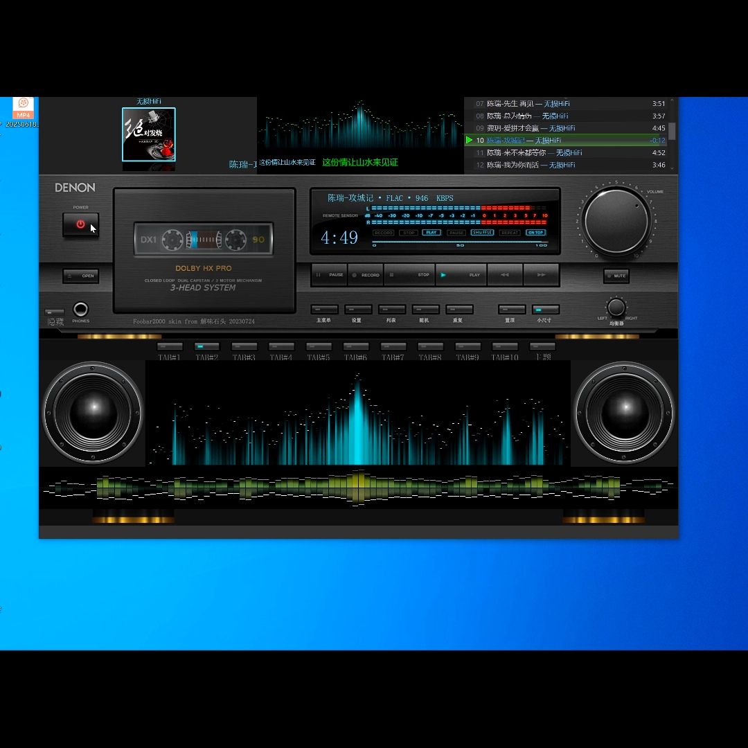The height and width of the screenshot is (748, 748).
Task: Click the large VOLUME knob
Action: [616, 222]
